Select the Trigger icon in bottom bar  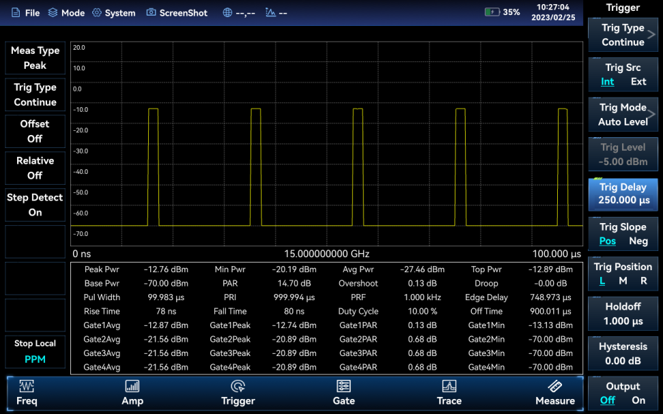(238, 387)
